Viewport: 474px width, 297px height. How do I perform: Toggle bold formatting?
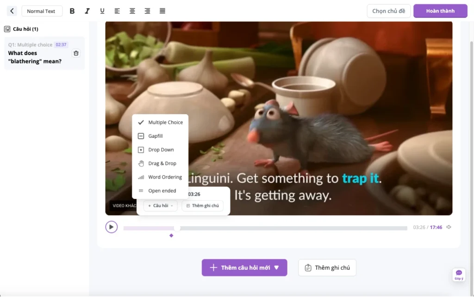[72, 11]
